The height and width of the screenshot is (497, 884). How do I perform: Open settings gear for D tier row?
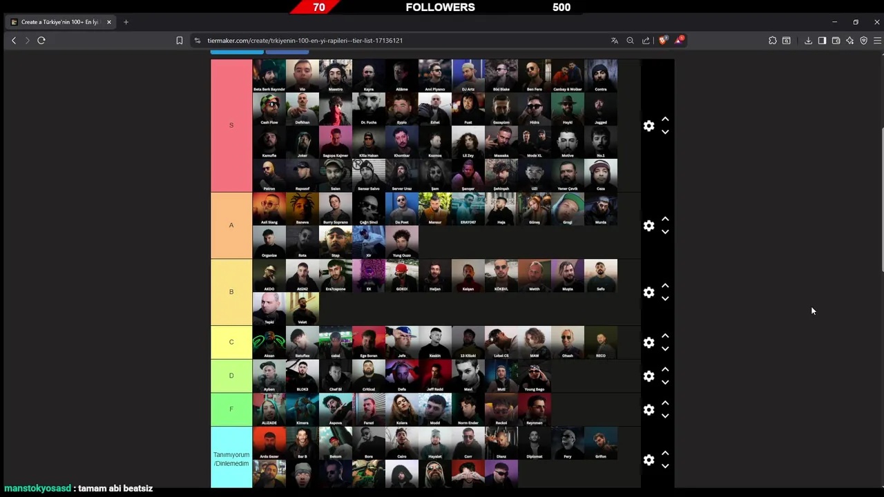[648, 376]
